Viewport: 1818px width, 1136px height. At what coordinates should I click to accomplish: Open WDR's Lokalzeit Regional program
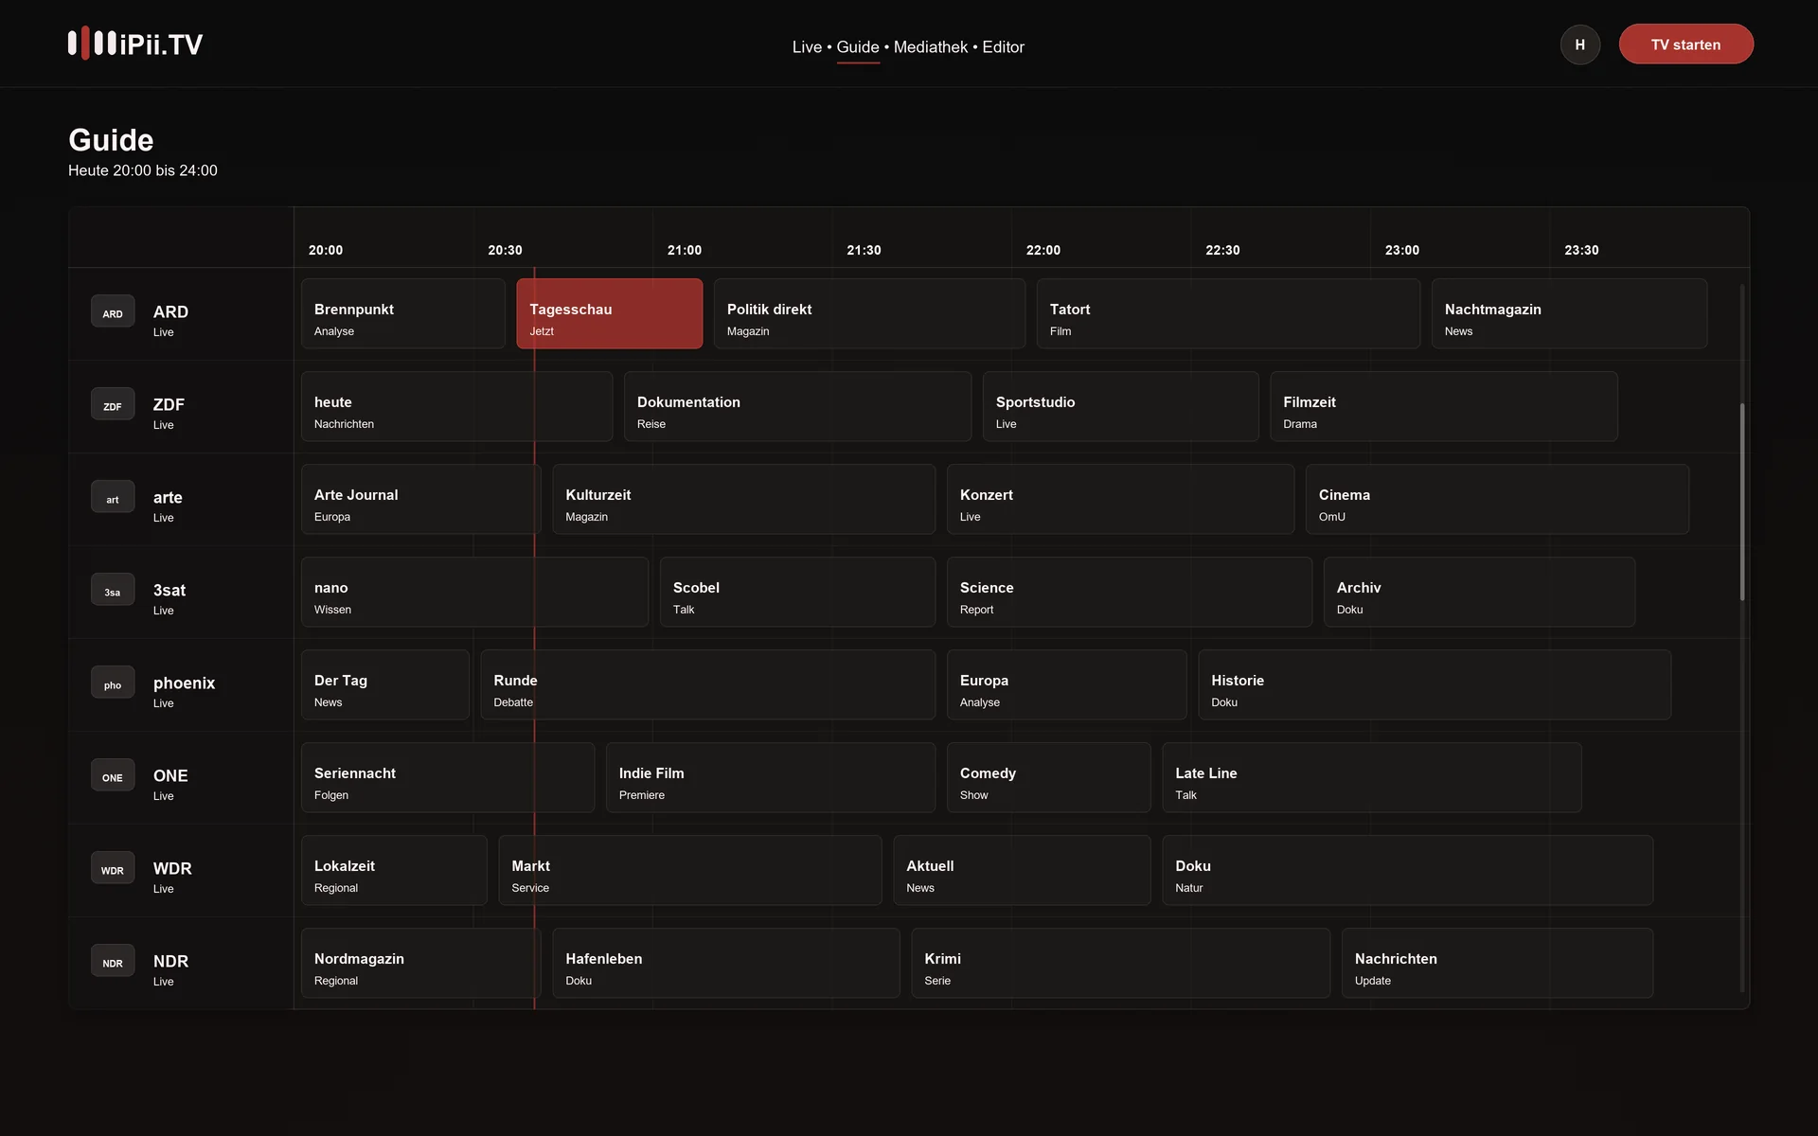394,870
